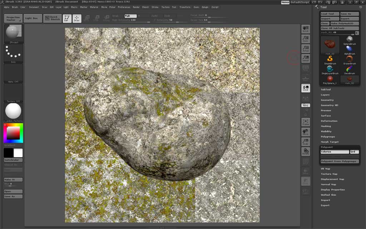
Task: Open the Zplugin menu
Action: point(205,7)
